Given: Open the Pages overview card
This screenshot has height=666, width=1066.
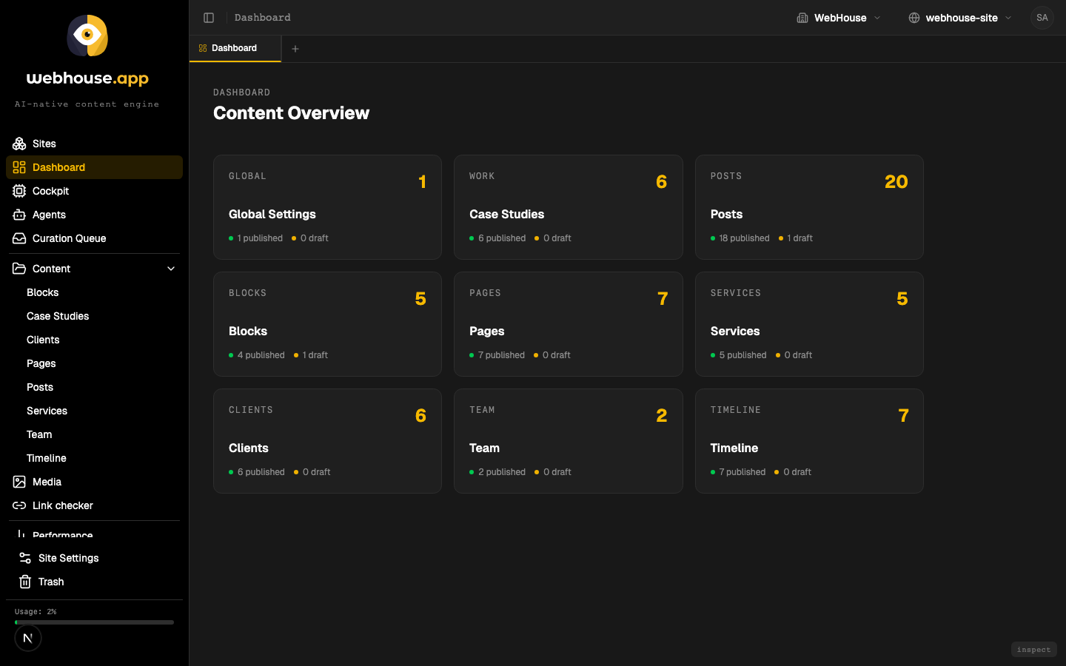Looking at the screenshot, I should click(568, 324).
